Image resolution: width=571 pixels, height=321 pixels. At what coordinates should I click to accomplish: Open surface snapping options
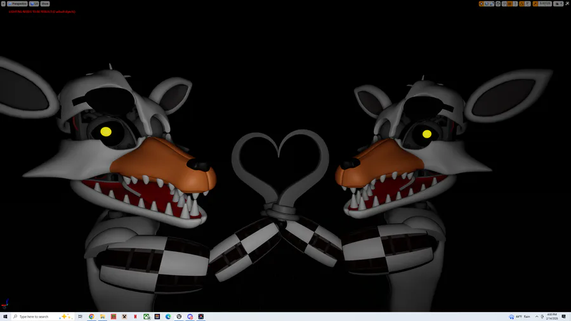[504, 4]
